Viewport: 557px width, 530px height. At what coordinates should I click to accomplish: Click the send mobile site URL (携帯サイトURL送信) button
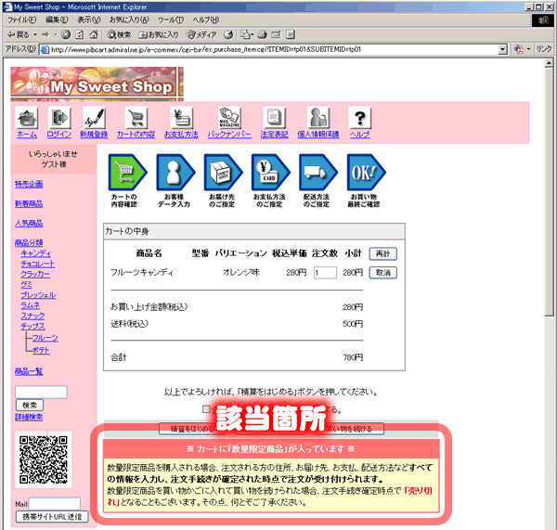(52, 516)
